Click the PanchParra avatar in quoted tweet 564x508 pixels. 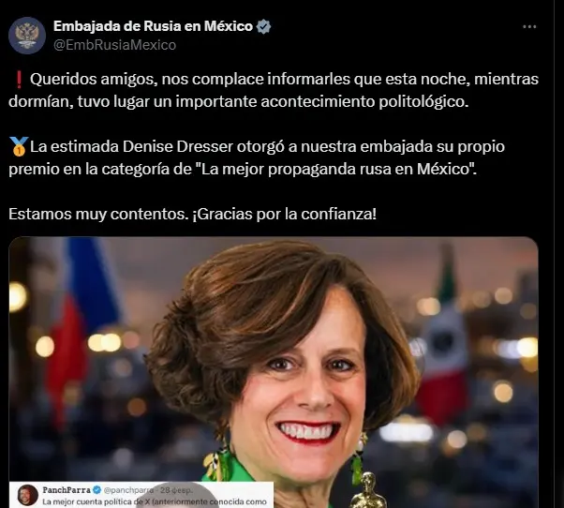28,495
